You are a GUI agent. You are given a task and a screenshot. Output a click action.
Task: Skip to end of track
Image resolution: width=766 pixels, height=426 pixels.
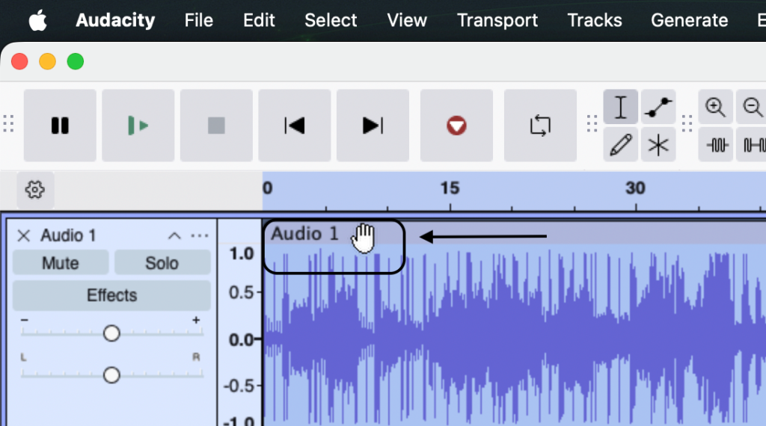click(x=373, y=126)
